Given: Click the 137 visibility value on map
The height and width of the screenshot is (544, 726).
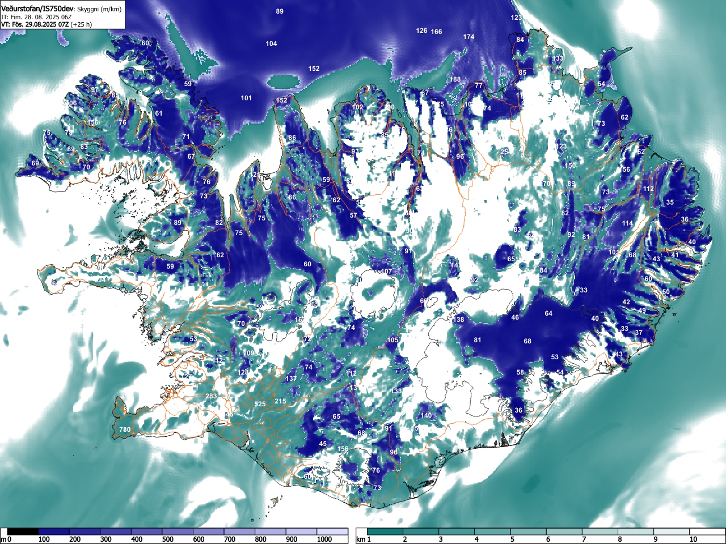Looking at the screenshot, I should (291, 379).
